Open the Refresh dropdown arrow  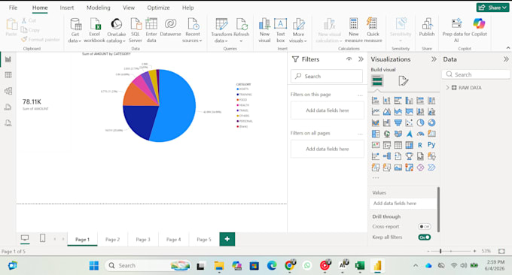[241, 41]
